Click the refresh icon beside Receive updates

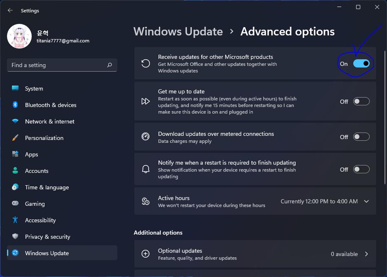(146, 63)
